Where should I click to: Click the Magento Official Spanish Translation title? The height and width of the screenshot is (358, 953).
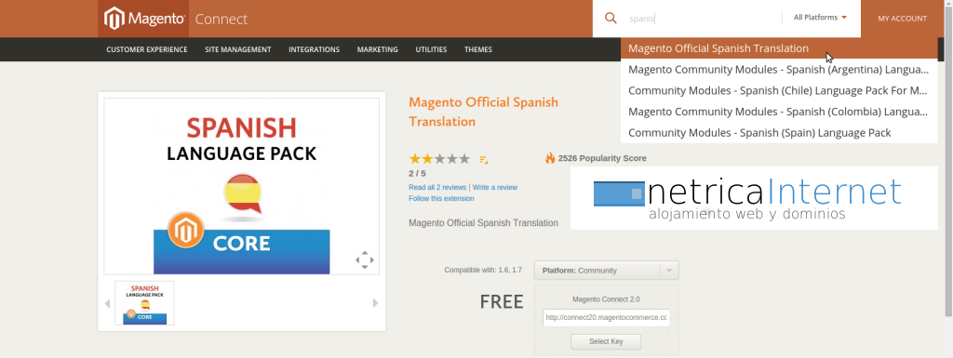point(483,112)
